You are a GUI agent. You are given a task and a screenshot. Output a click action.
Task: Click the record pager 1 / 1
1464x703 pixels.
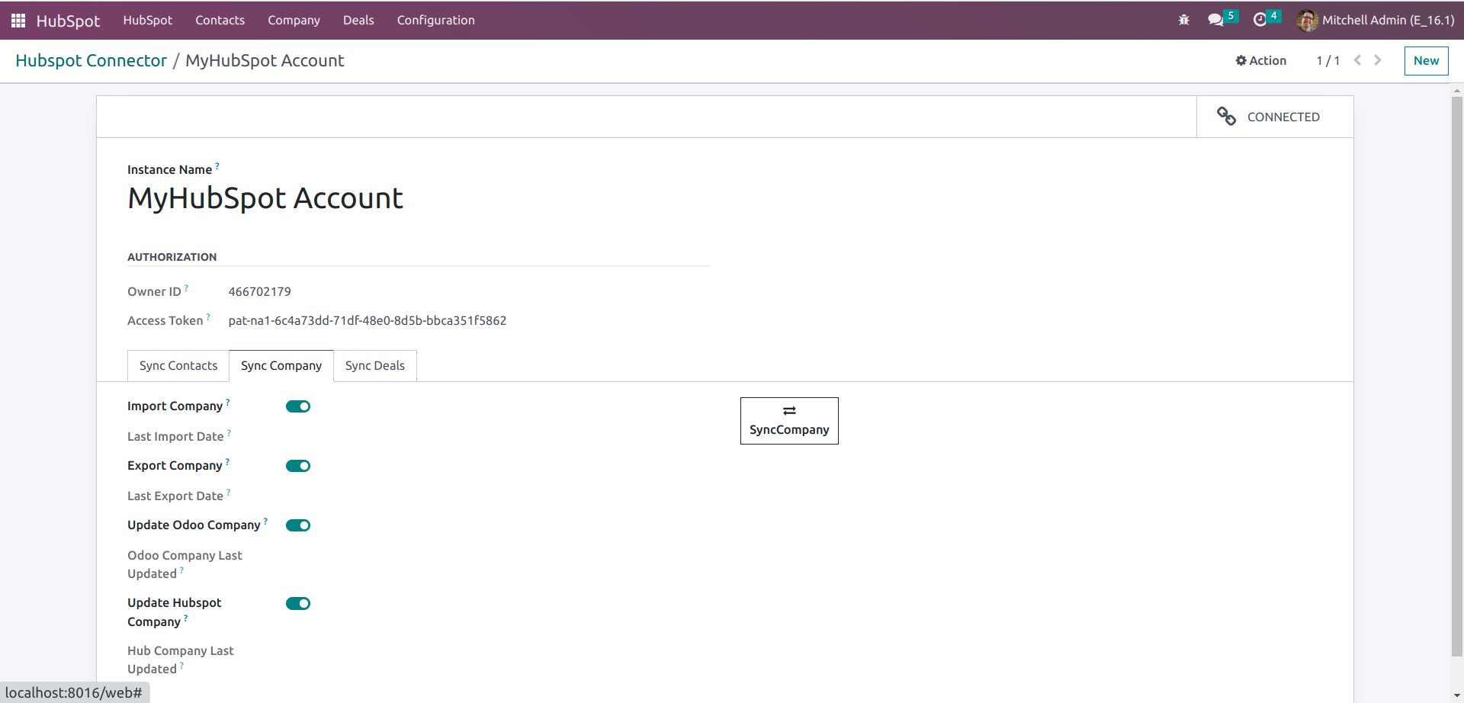(x=1328, y=61)
